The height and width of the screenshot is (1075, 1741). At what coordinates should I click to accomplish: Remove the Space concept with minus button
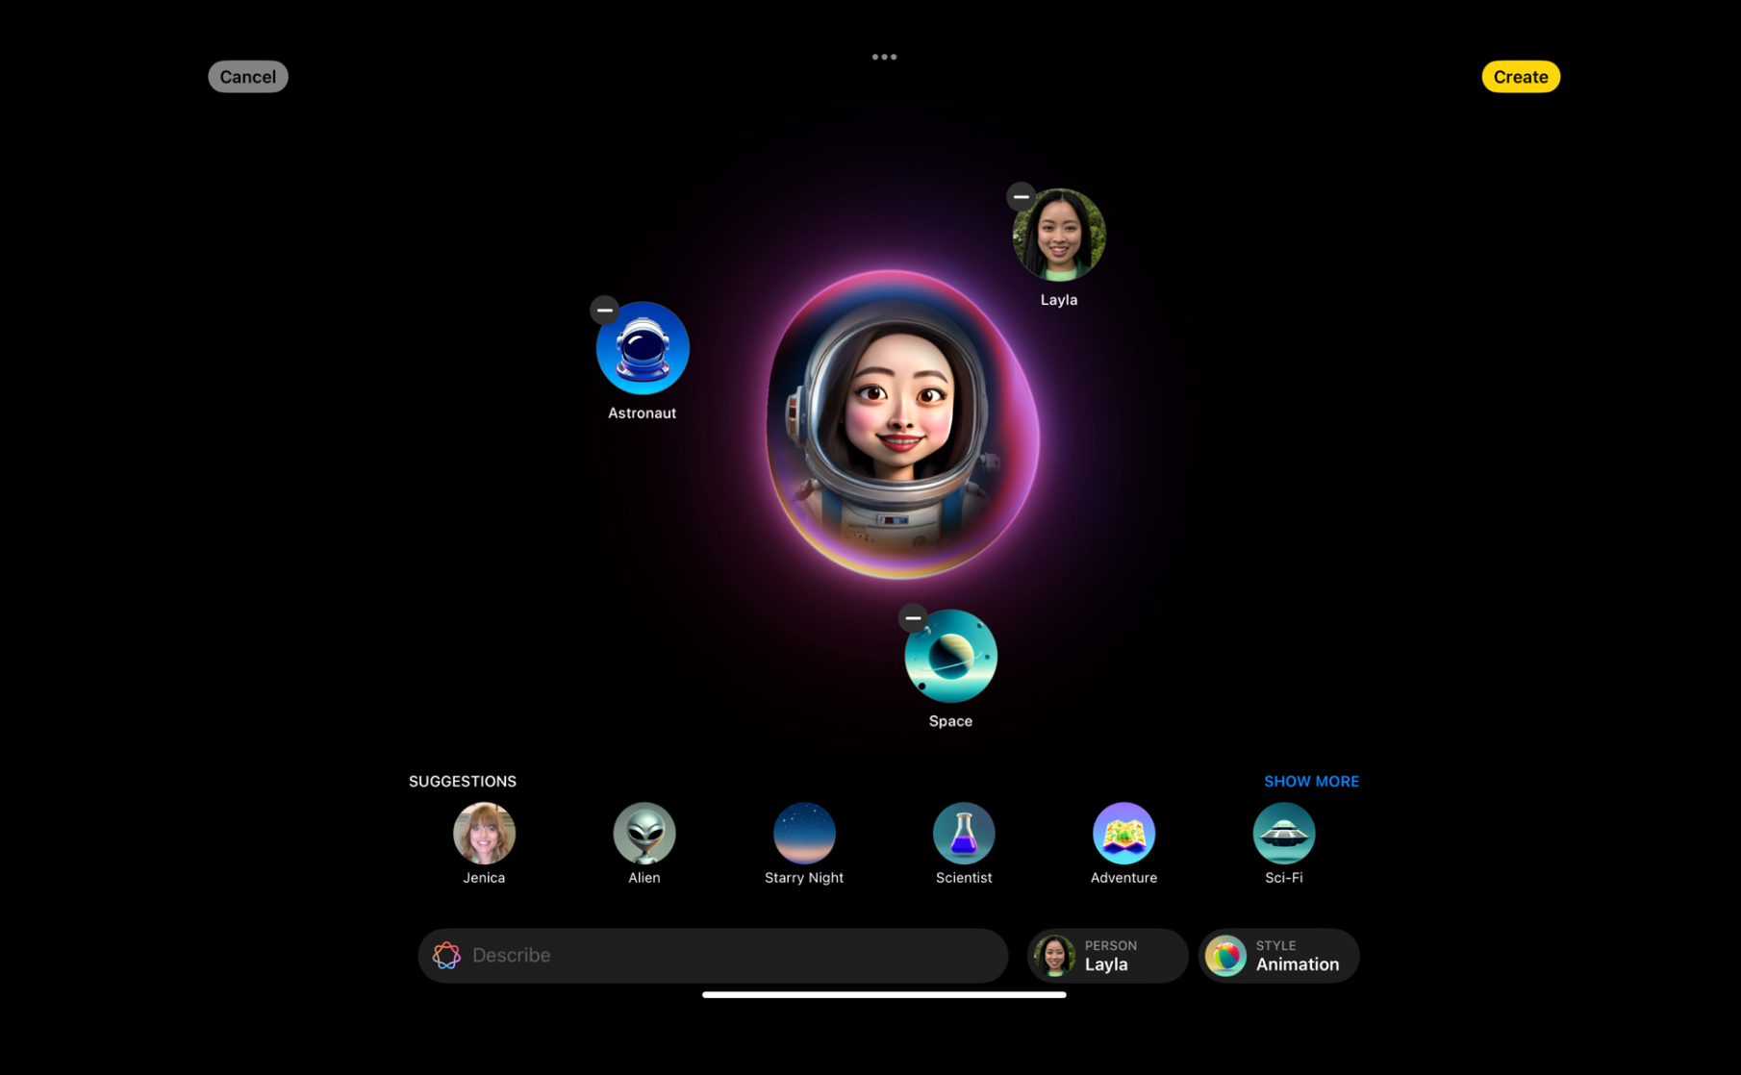click(x=913, y=617)
